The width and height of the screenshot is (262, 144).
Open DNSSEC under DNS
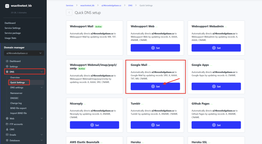point(14,98)
